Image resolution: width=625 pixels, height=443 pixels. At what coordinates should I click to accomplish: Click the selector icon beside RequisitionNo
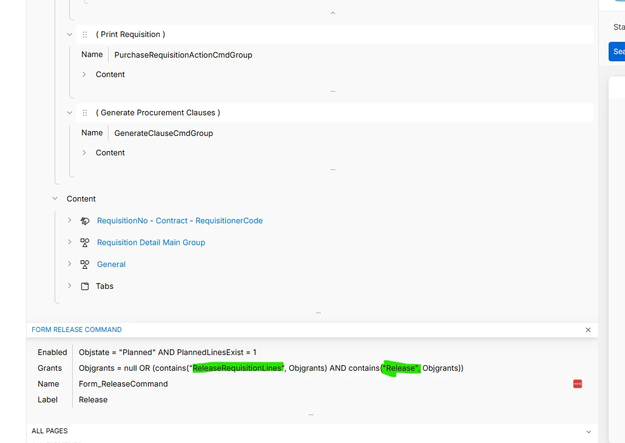85,221
